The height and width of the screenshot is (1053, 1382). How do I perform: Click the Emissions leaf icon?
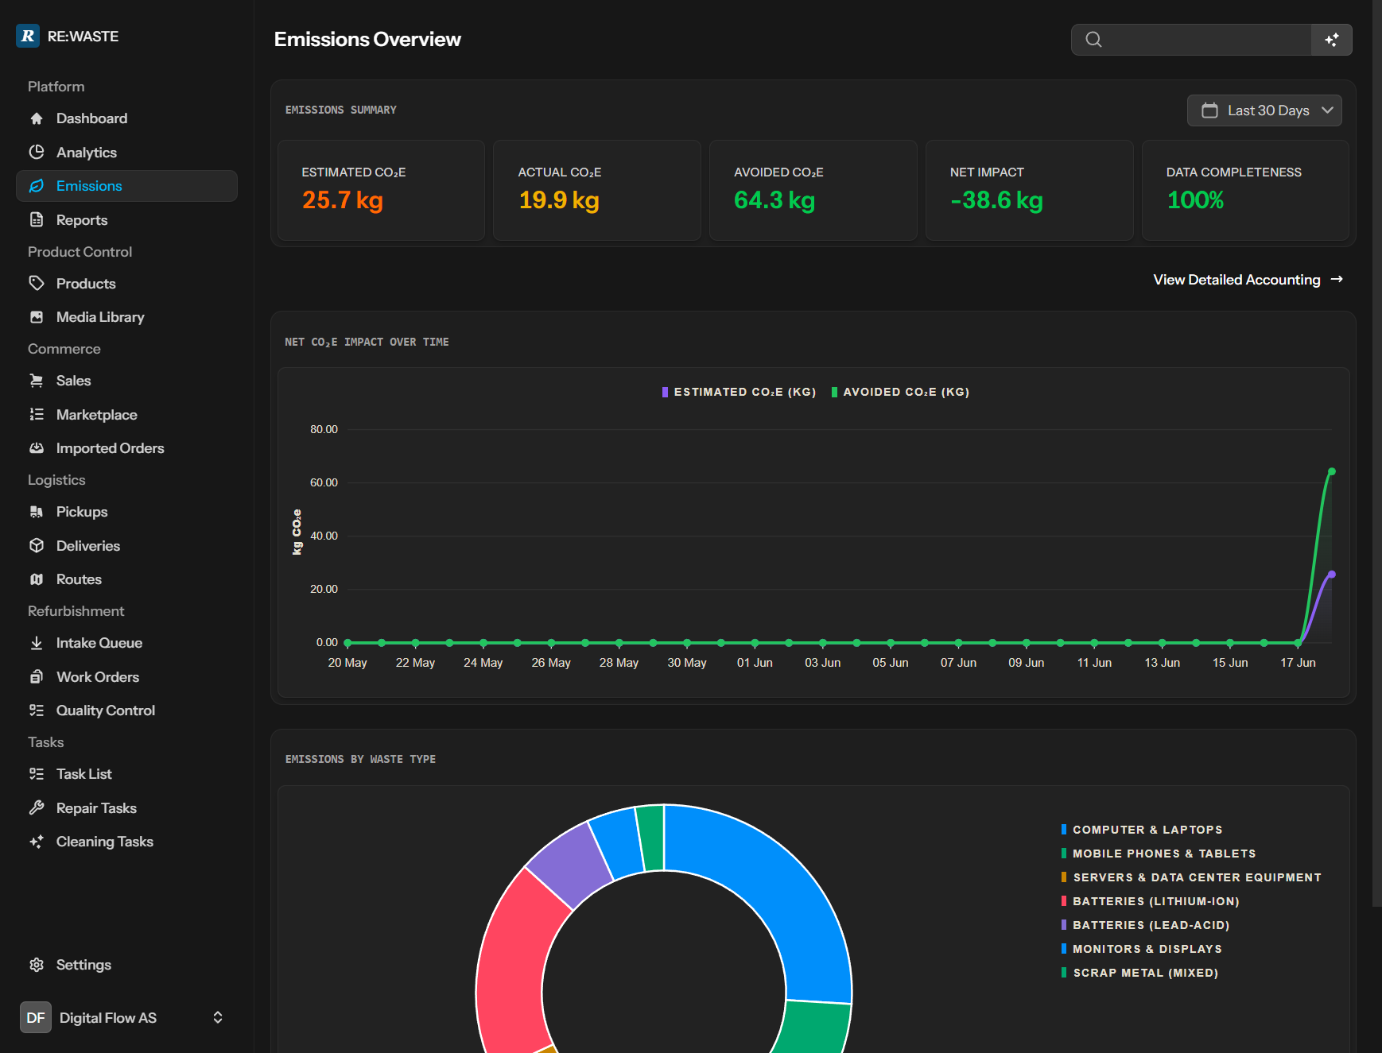click(x=37, y=186)
